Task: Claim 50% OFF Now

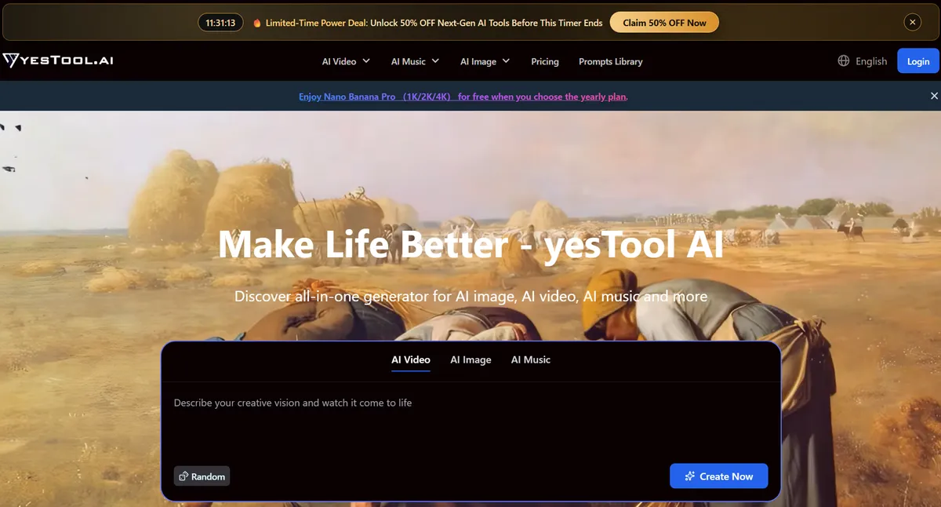Action: (x=664, y=23)
